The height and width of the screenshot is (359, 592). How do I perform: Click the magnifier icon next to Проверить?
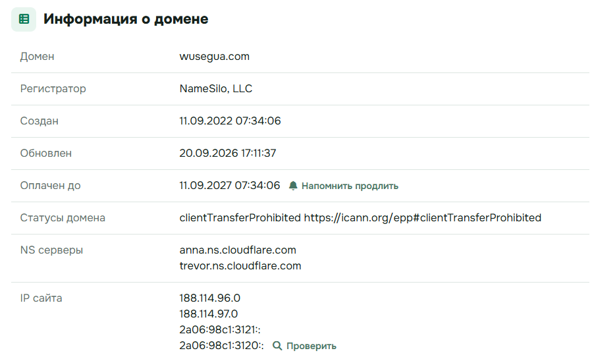point(277,346)
